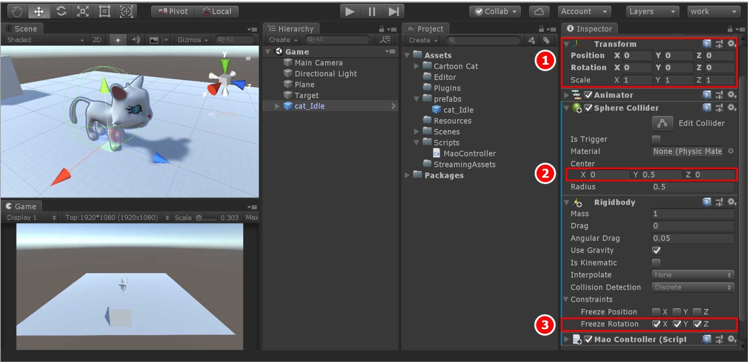Screen dimensions: 748x362
Task: Open Transform component preset icon
Action: pyautogui.click(x=719, y=44)
